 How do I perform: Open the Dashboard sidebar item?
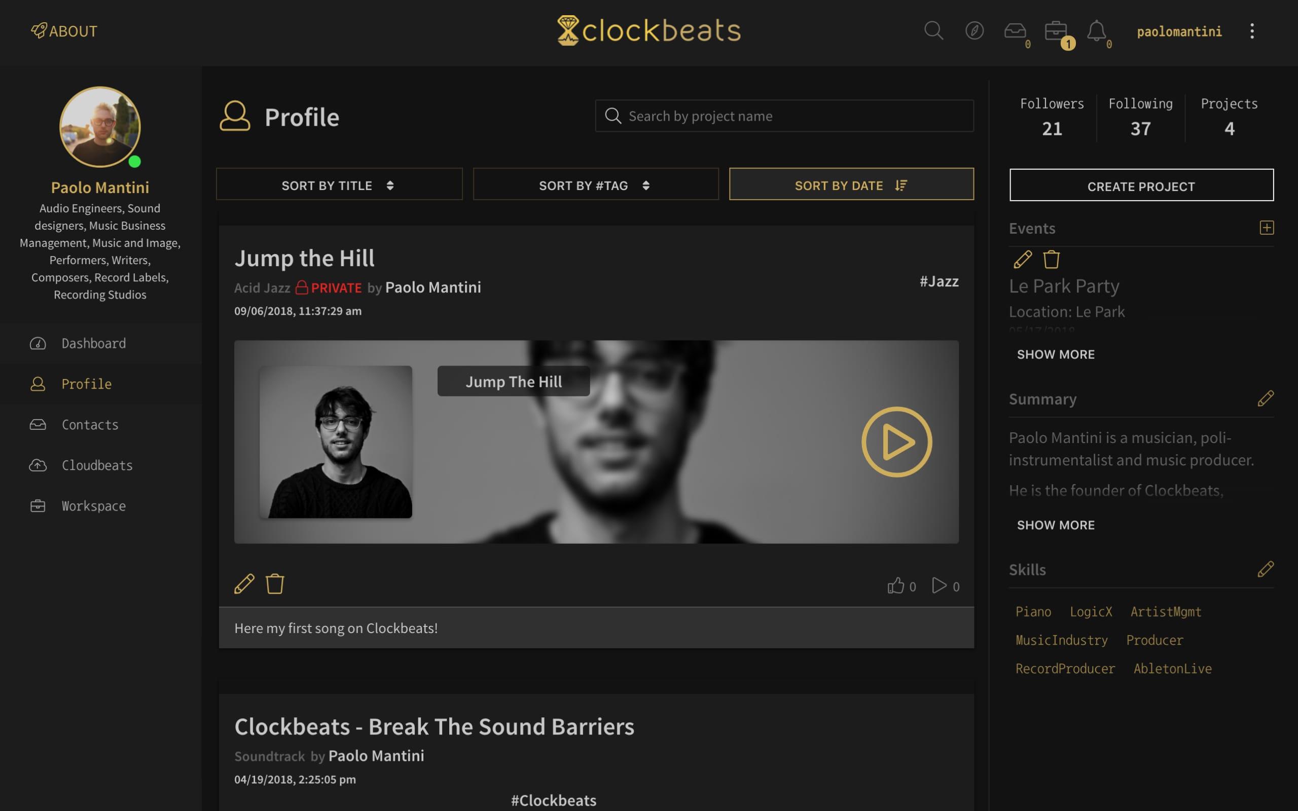(94, 343)
